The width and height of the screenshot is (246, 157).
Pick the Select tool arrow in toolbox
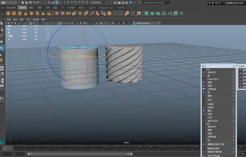(x=2, y=23)
